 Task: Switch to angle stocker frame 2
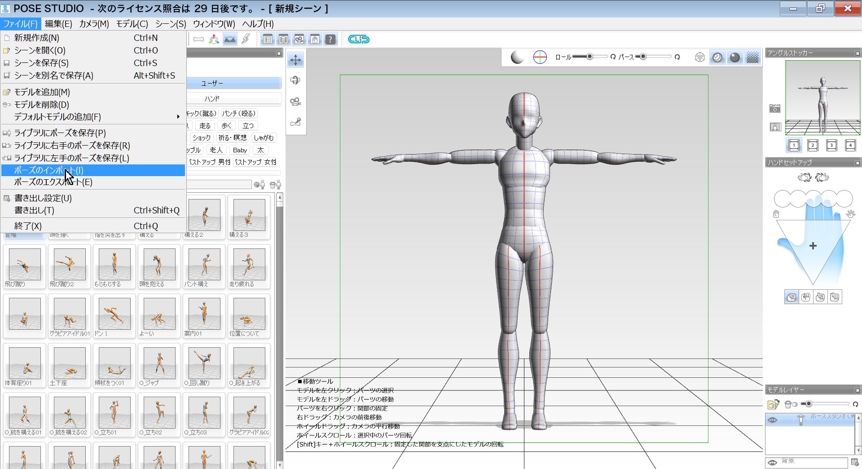pos(813,146)
